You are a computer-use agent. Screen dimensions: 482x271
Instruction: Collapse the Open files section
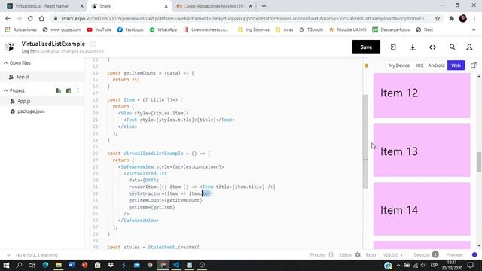point(17,63)
